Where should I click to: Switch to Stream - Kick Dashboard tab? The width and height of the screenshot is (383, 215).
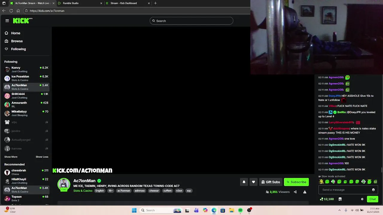point(127,3)
